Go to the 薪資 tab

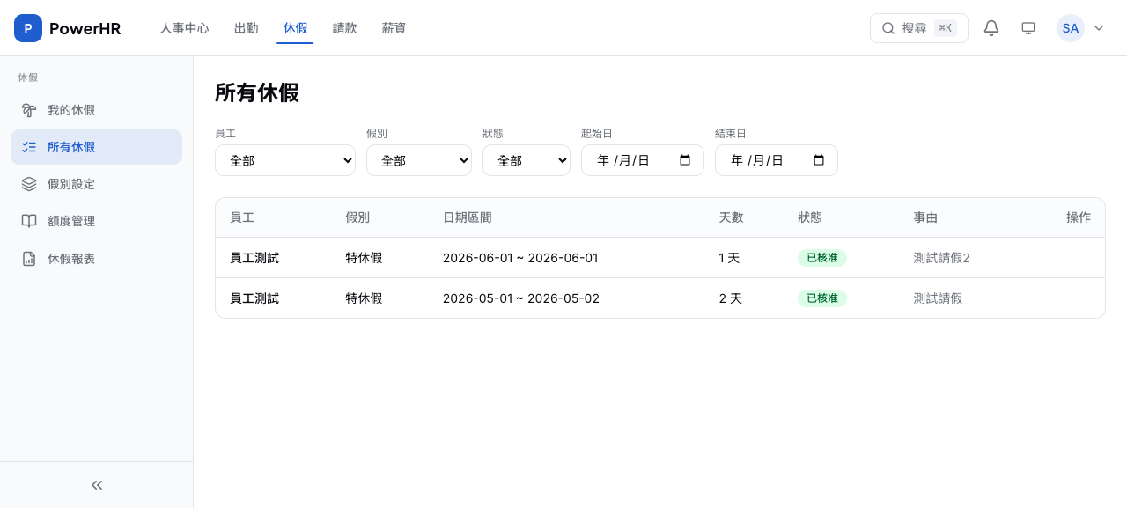[394, 28]
